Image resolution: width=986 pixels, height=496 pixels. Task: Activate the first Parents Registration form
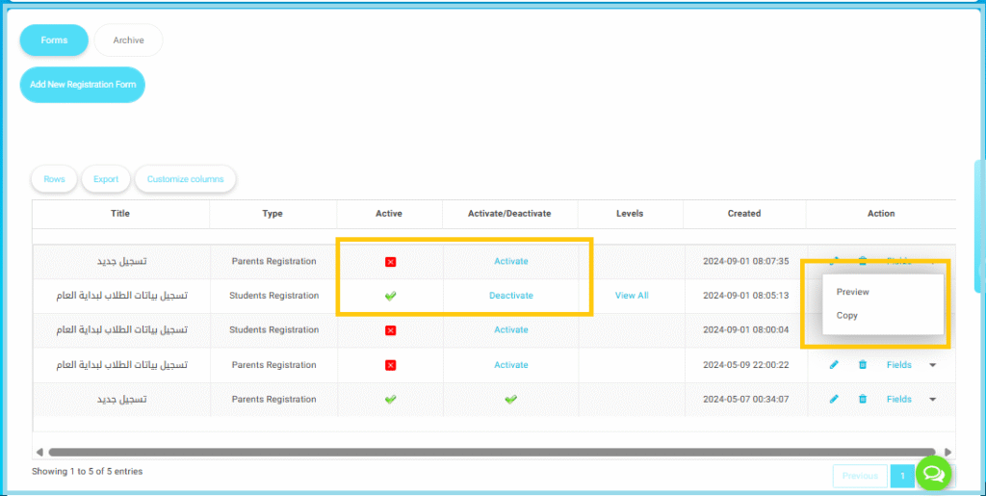coord(510,262)
